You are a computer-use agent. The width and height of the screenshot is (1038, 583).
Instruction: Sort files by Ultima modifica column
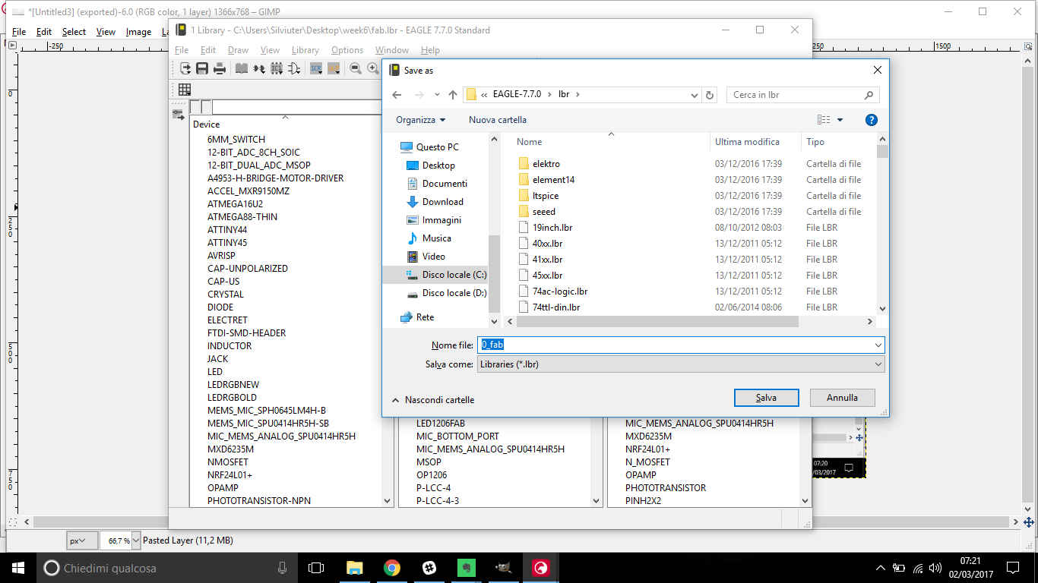coord(747,142)
